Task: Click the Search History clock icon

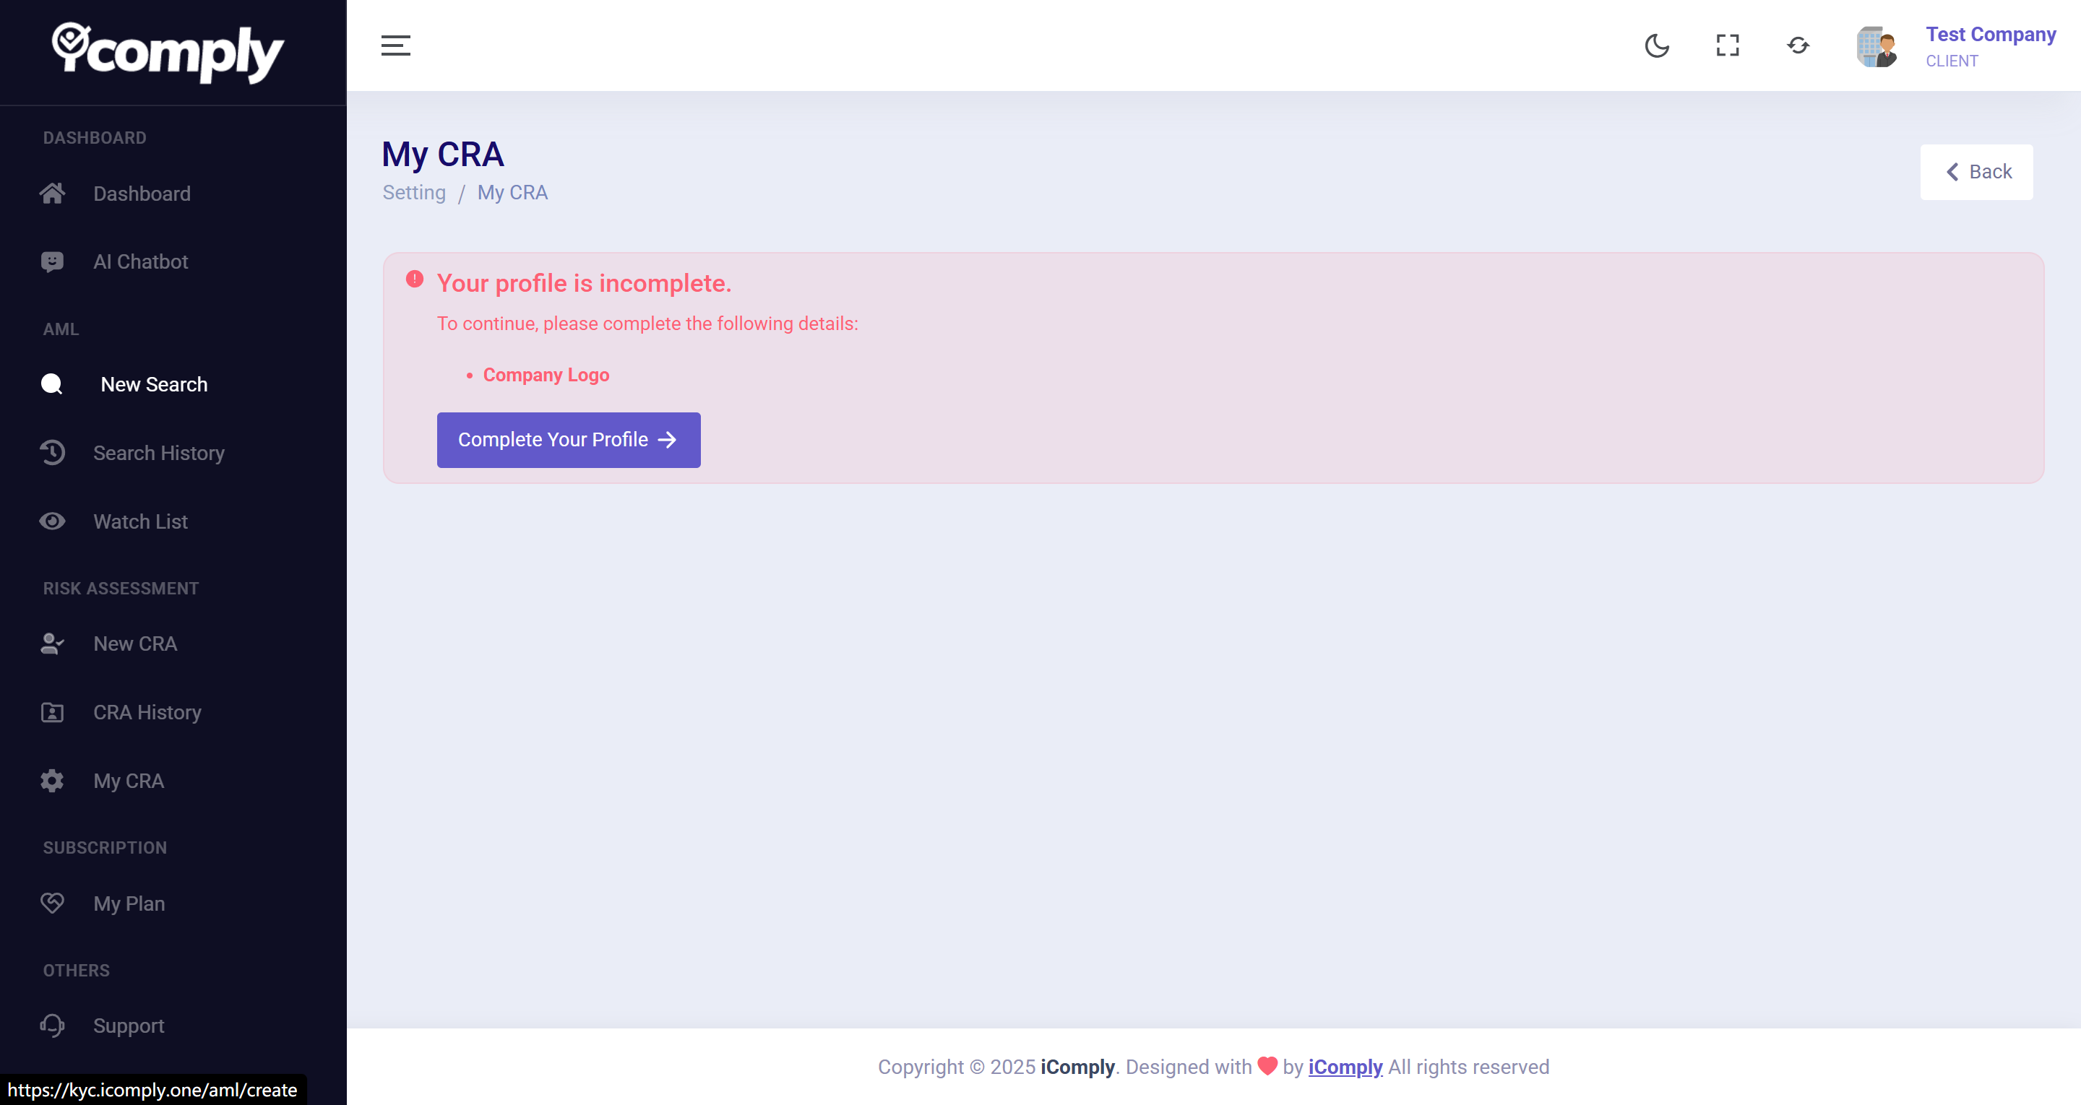Action: click(x=53, y=452)
